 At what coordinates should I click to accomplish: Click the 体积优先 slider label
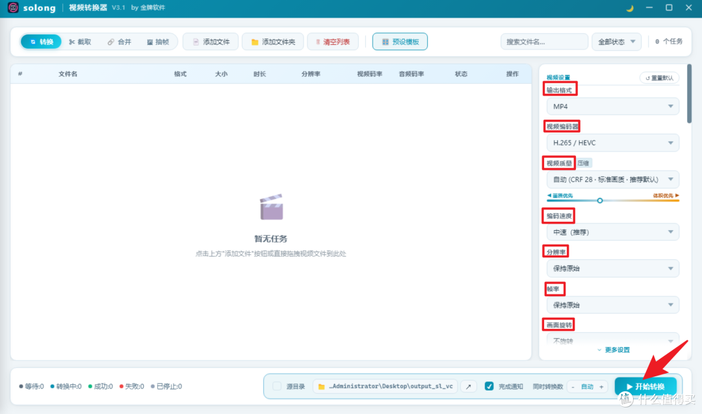tap(666, 196)
